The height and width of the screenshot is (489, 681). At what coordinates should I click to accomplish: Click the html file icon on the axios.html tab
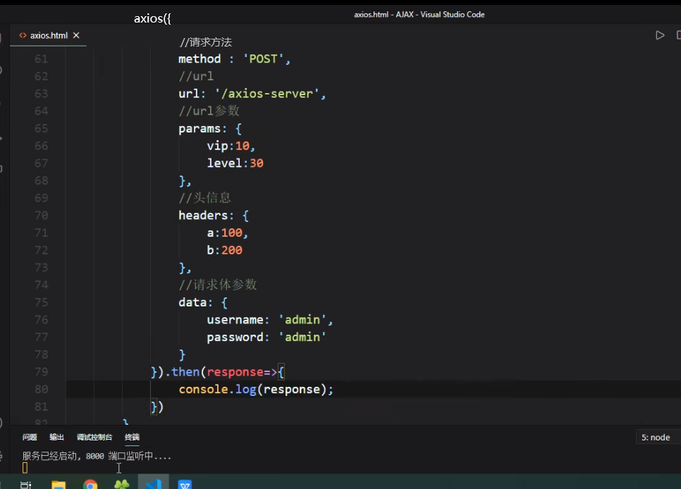click(23, 35)
